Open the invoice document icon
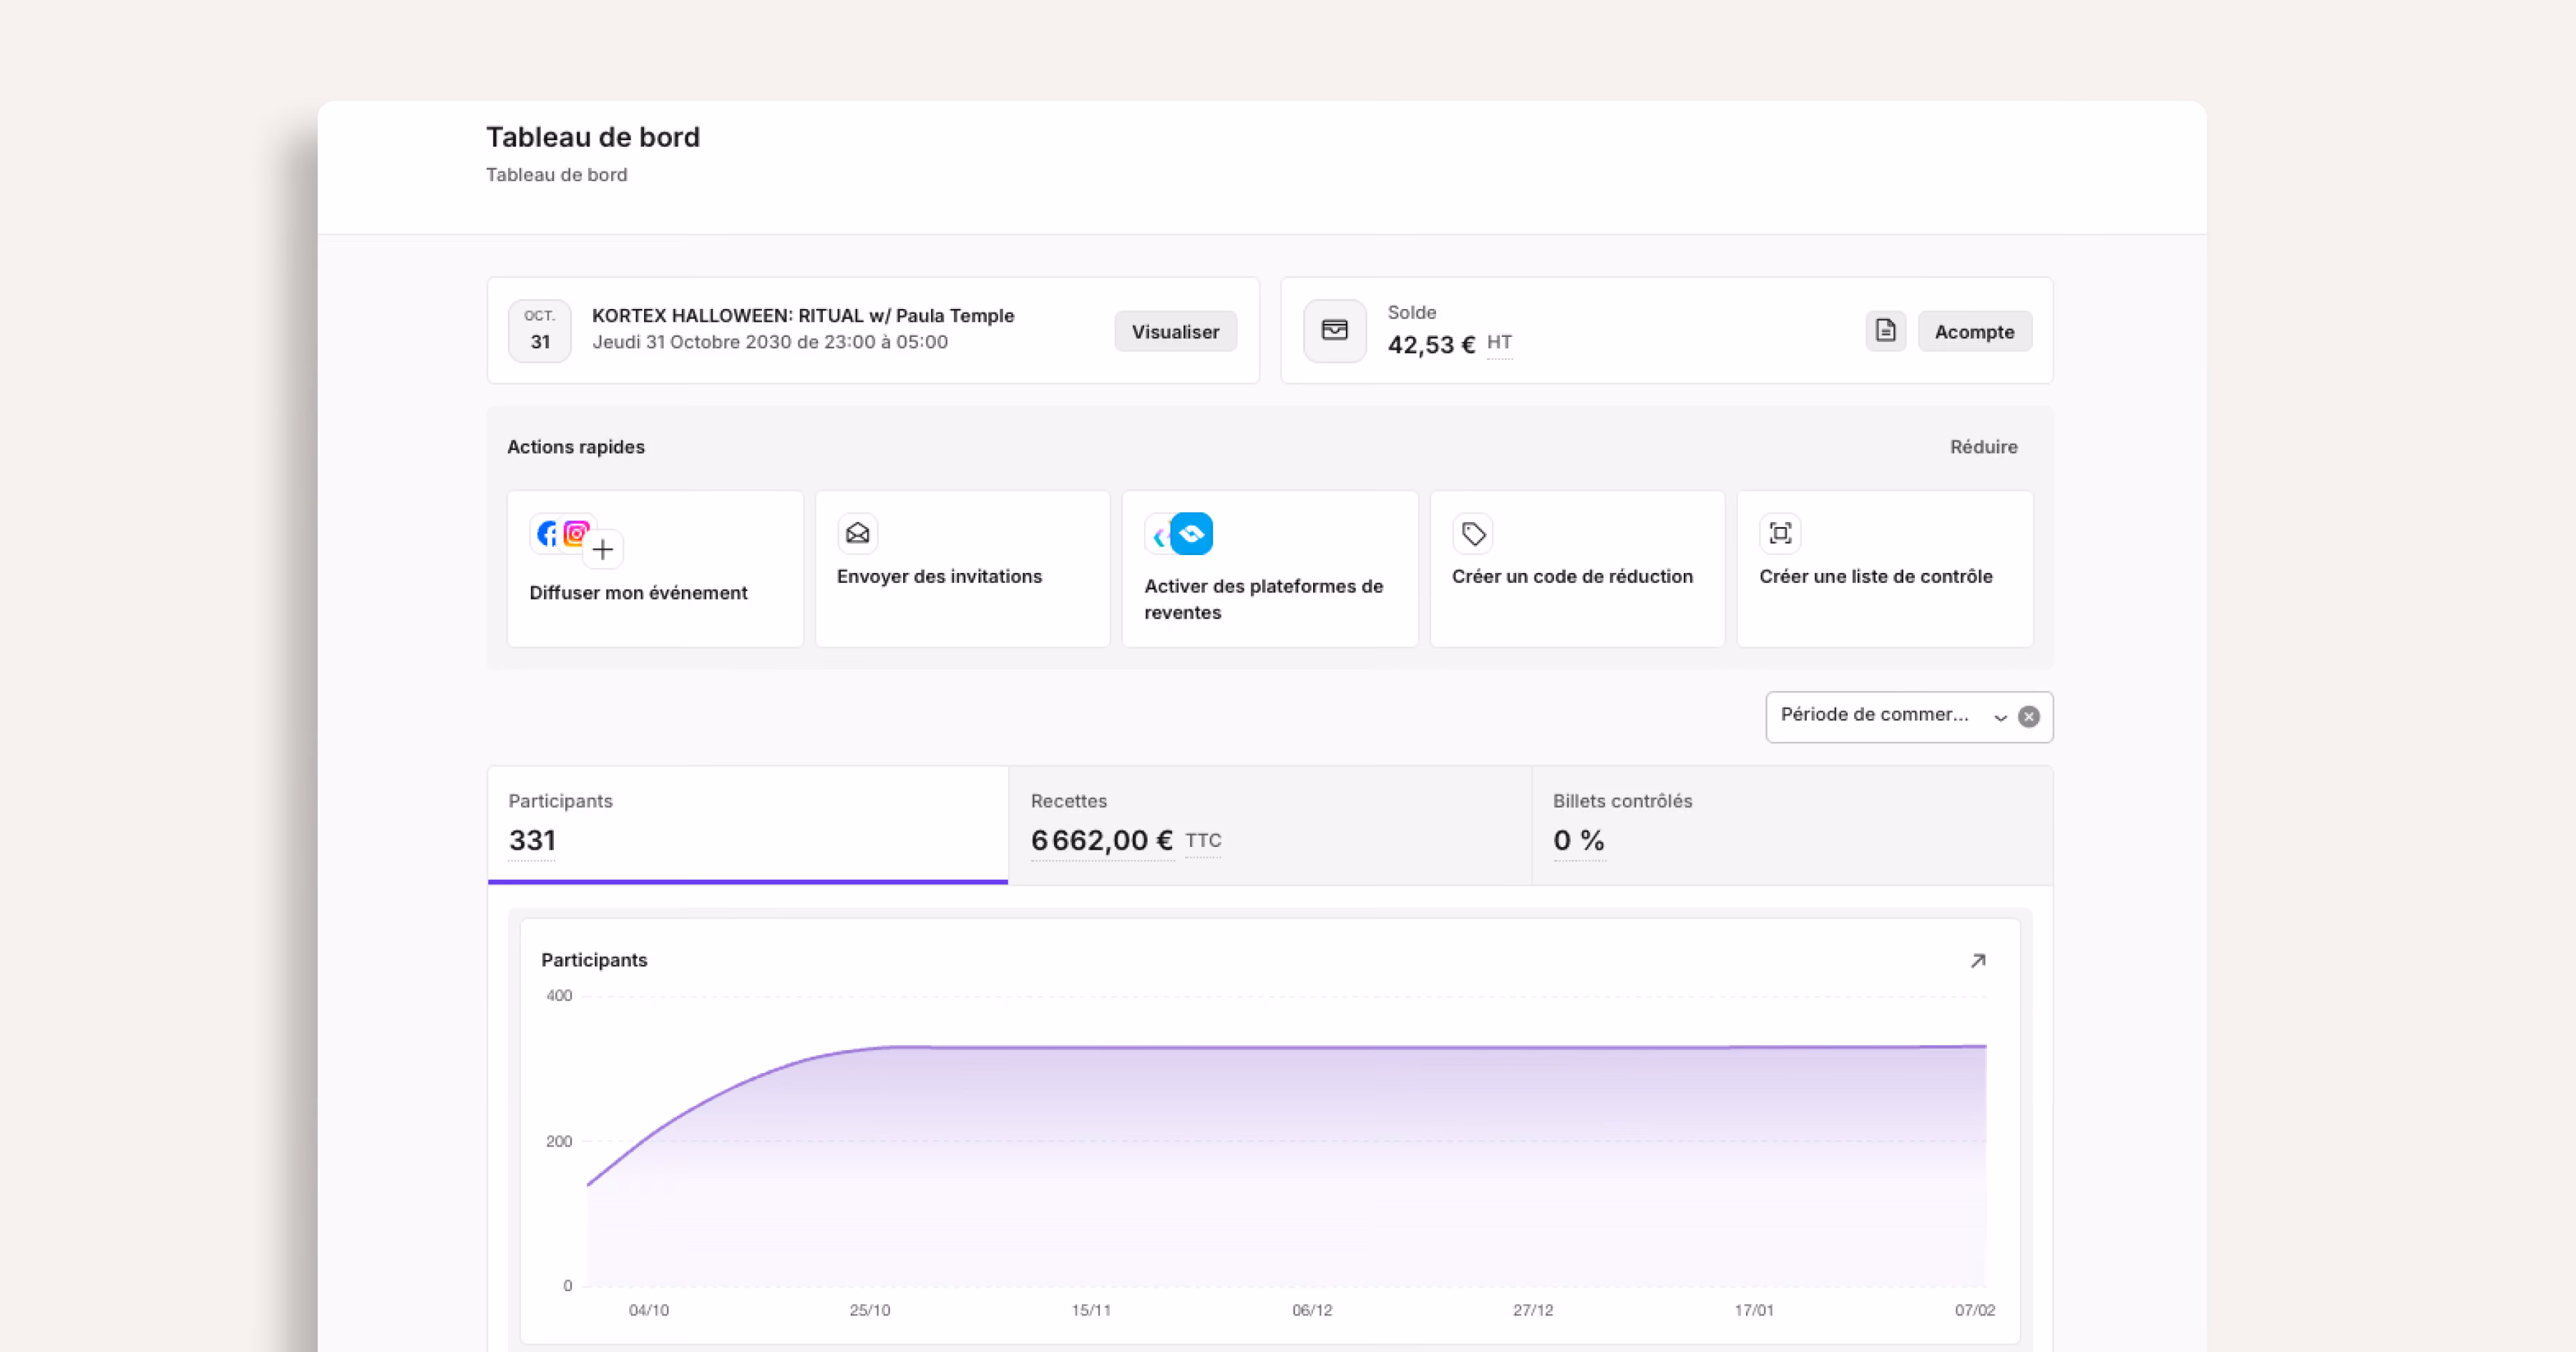The width and height of the screenshot is (2576, 1352). tap(1885, 331)
